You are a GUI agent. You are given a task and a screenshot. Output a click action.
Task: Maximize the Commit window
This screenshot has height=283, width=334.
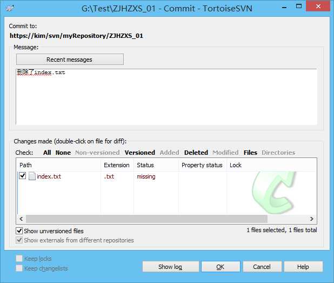click(299, 6)
